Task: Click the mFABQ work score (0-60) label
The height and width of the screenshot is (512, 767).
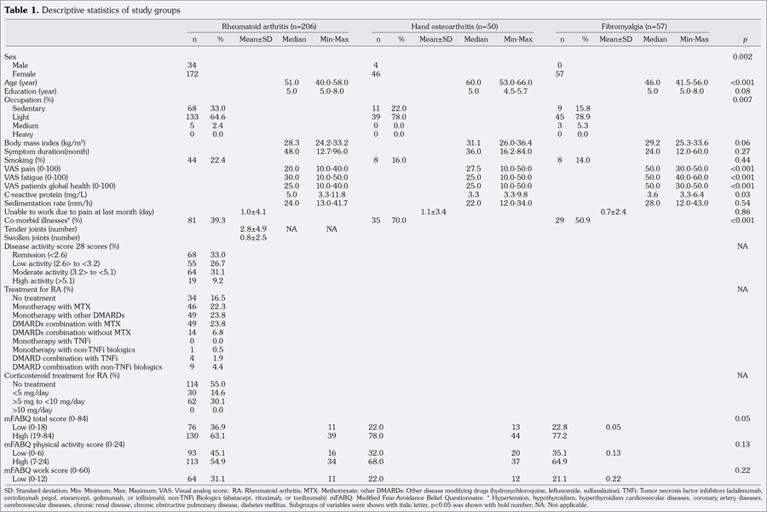Action: 45,470
